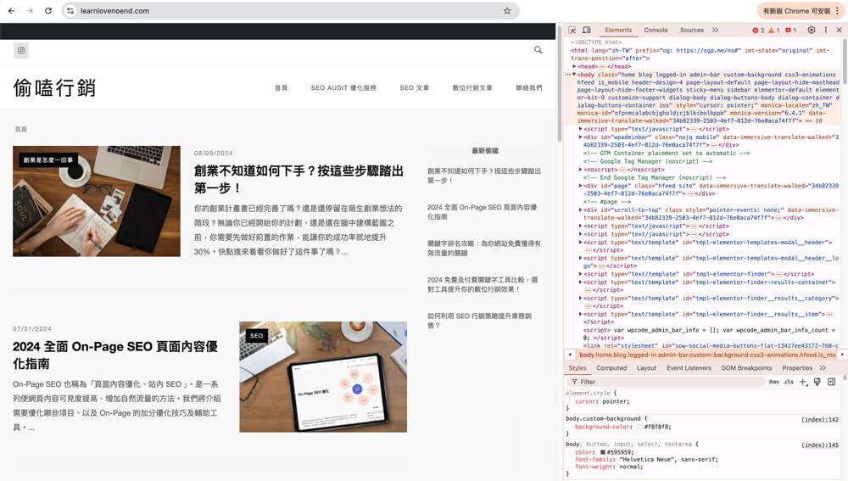This screenshot has width=848, height=481.
Task: Open the (index):142 source link
Action: coord(820,419)
